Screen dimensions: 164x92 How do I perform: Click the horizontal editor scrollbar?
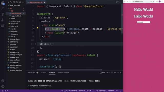[69, 70]
